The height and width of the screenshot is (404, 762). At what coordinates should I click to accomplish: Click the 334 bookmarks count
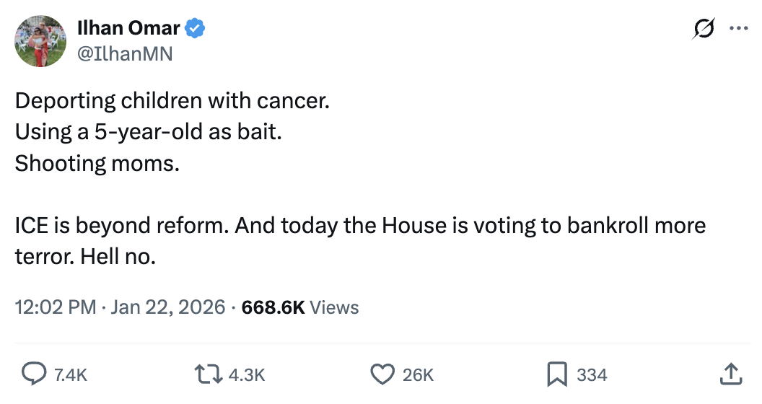[x=592, y=374]
